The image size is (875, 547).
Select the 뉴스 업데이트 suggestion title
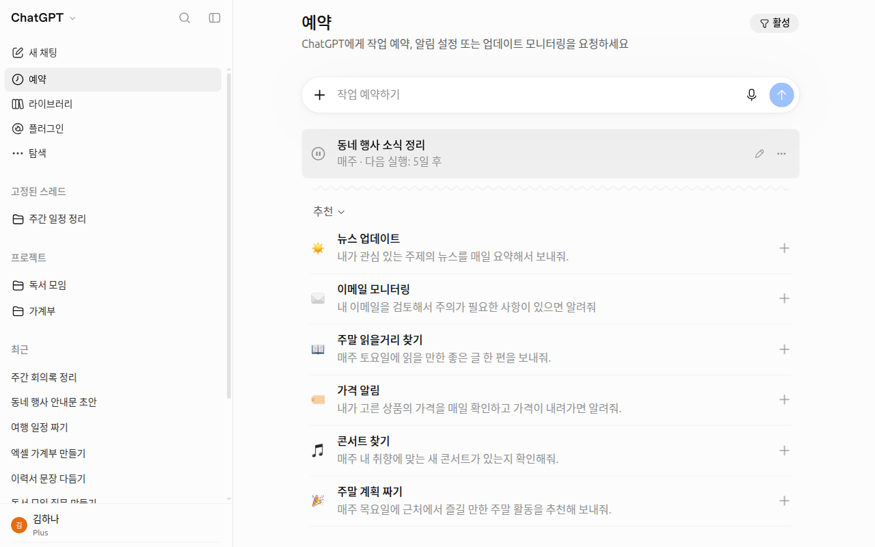[x=368, y=239]
